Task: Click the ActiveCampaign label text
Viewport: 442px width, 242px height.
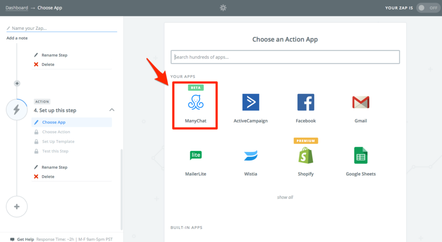Action: click(x=251, y=121)
